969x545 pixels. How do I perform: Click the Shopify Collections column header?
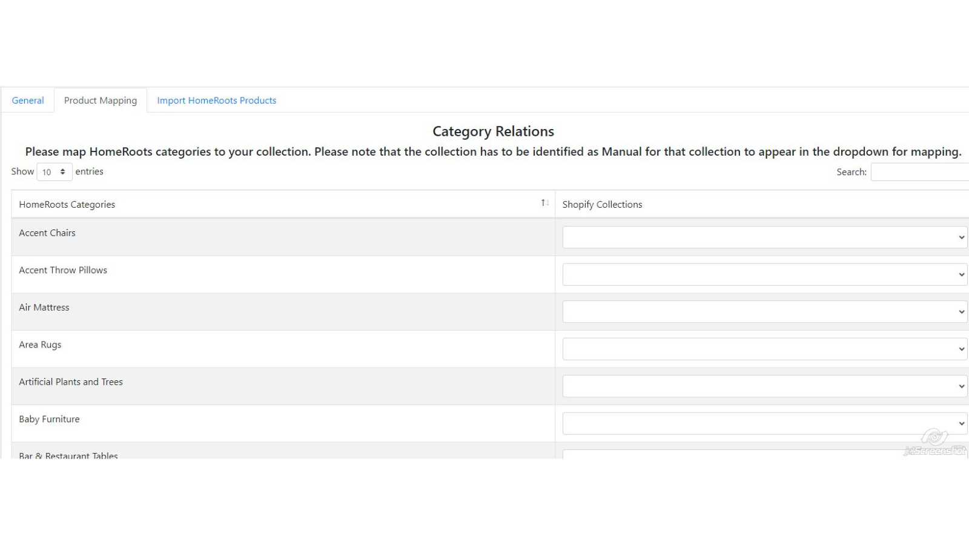coord(762,205)
